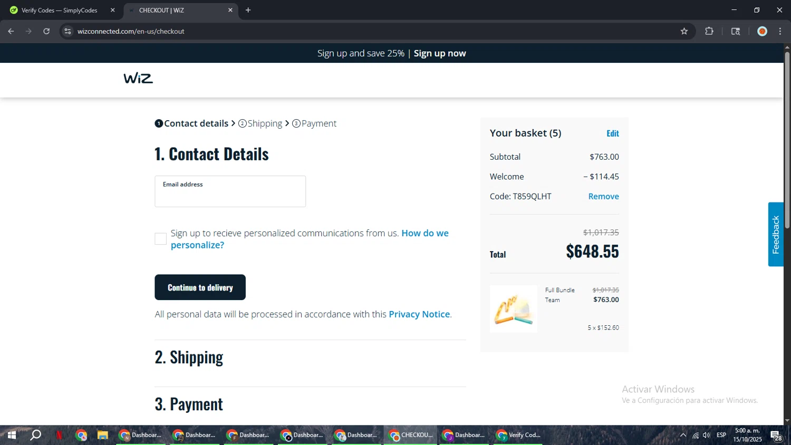
Task: Open the browser extensions puzzle icon
Action: coord(709,31)
